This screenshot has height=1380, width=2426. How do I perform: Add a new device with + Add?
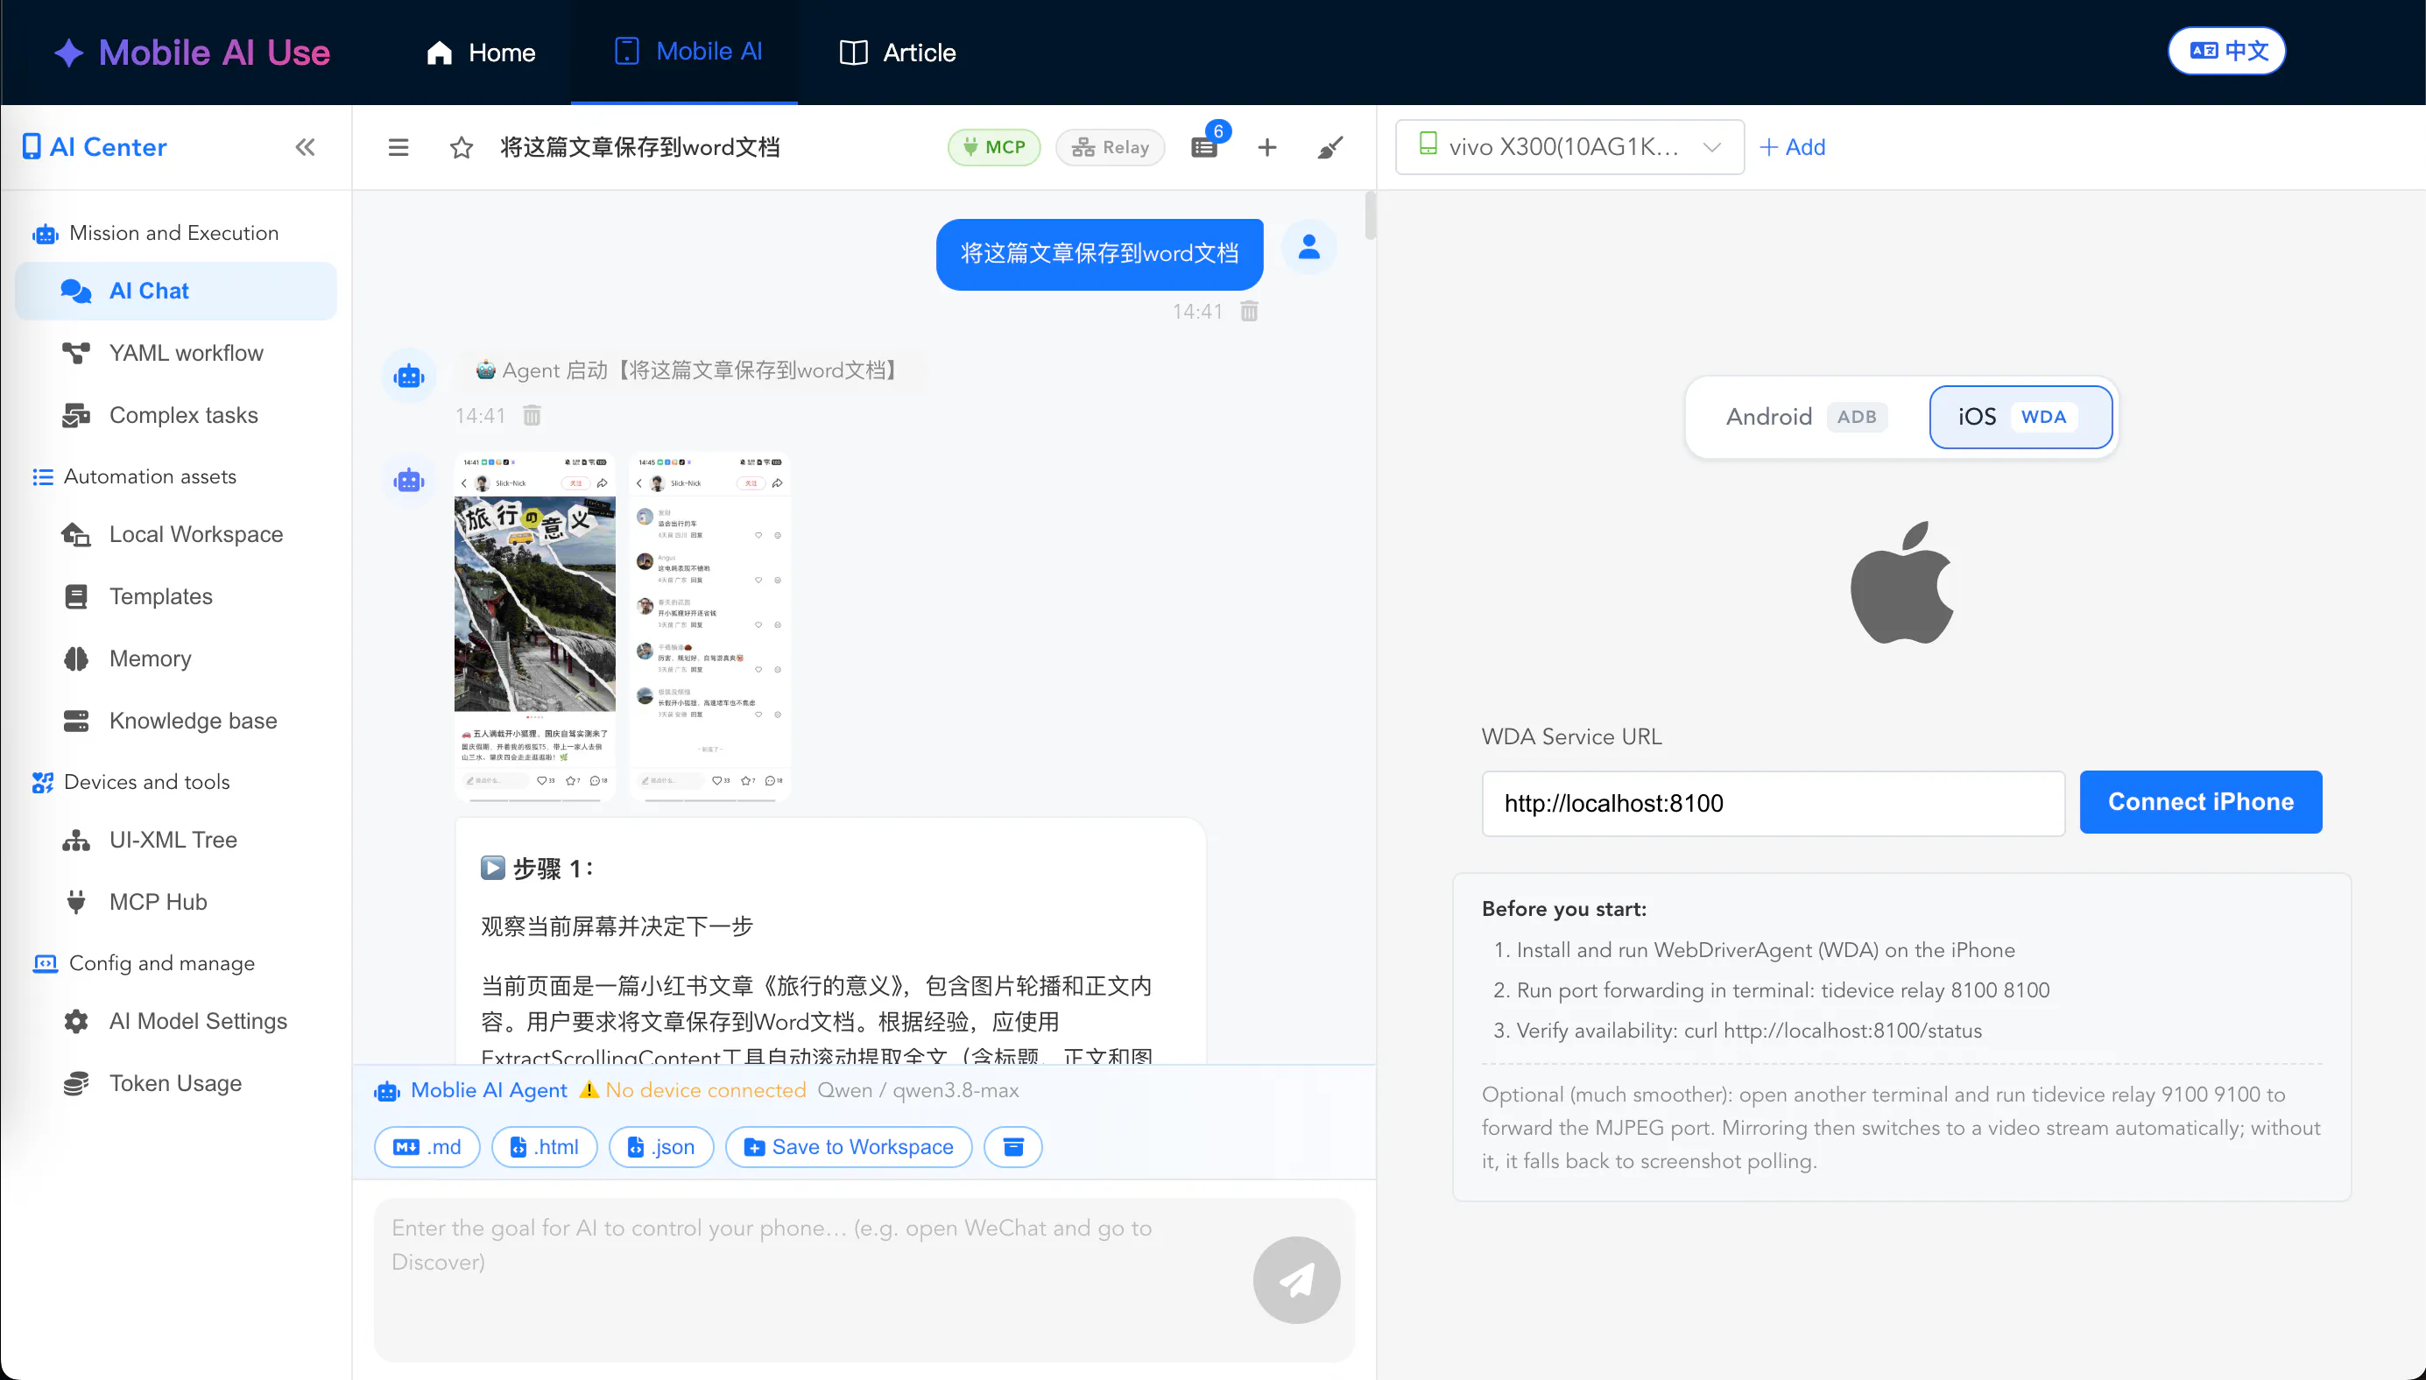click(1792, 147)
